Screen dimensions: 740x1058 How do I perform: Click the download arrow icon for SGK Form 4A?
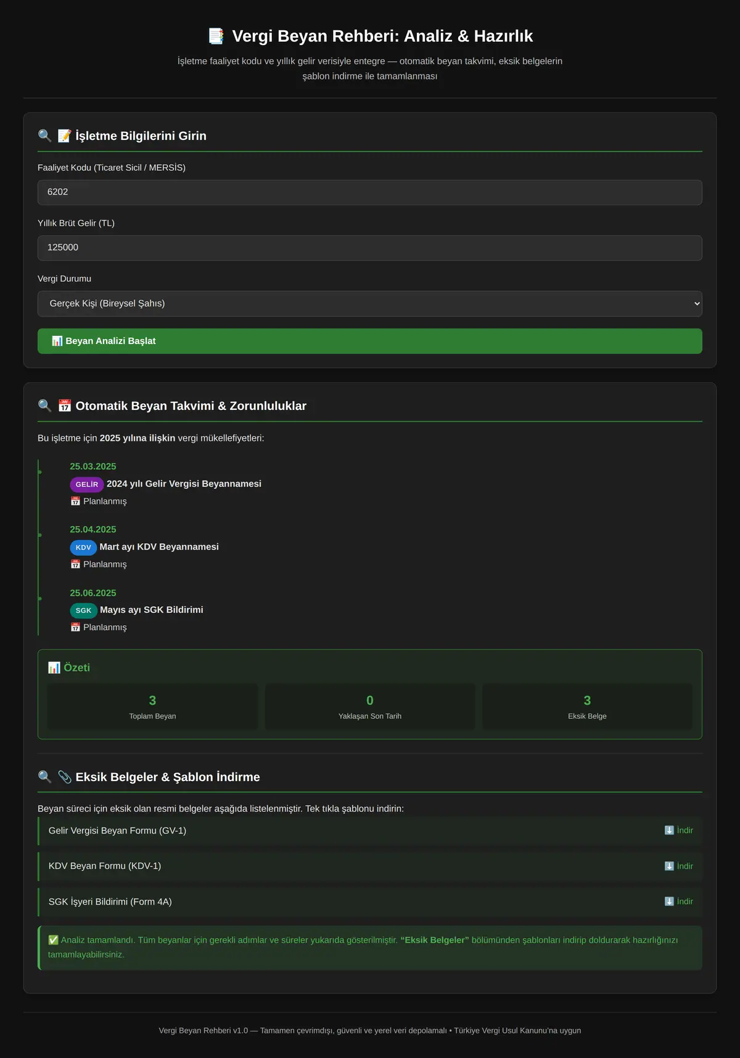point(669,901)
